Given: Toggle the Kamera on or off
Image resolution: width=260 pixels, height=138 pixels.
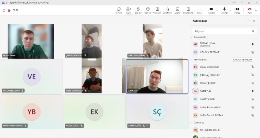Looking at the screenshot, I should (211, 10).
